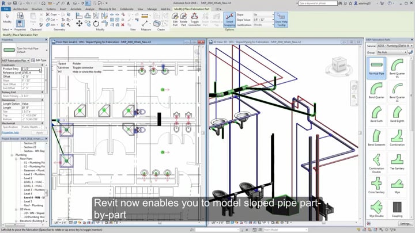415x233 pixels.
Task: Switch to the Collaborate ribbon tab
Action: click(127, 9)
